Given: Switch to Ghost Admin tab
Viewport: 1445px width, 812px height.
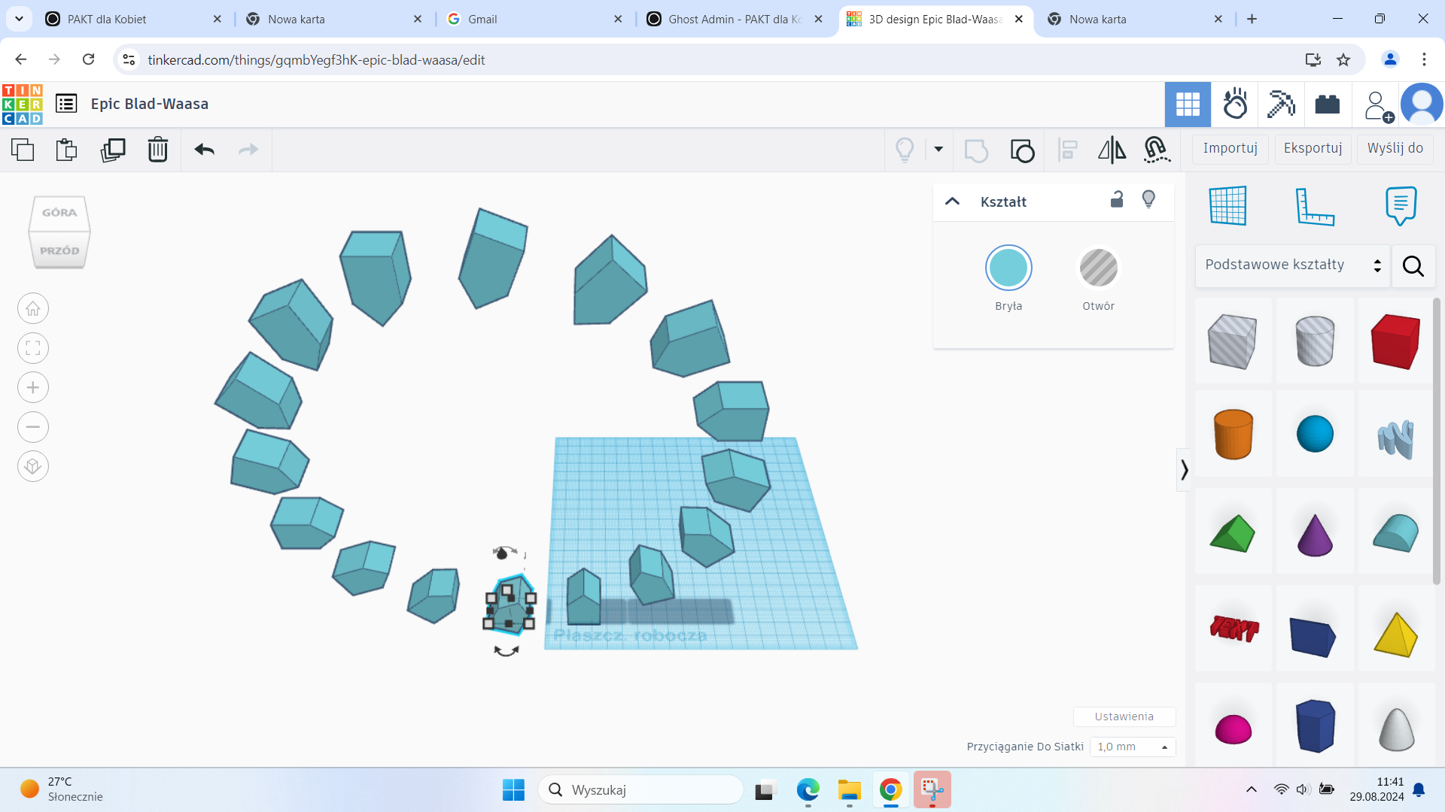Looking at the screenshot, I should pos(735,19).
